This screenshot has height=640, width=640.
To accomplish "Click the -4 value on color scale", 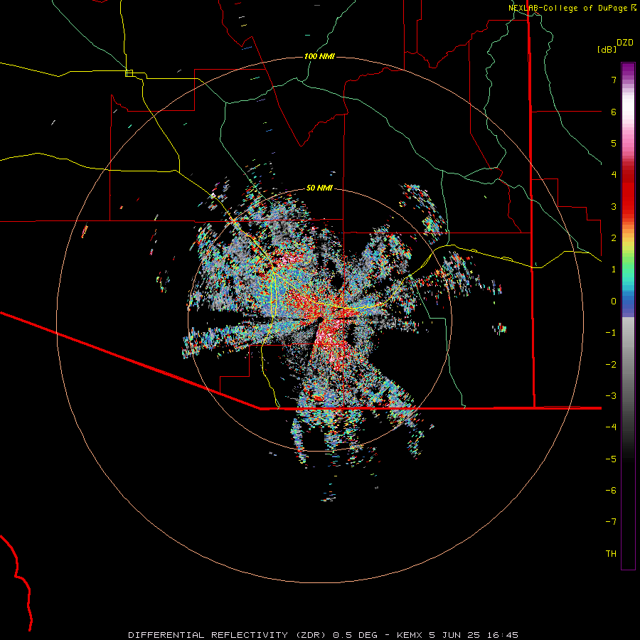I will [611, 427].
